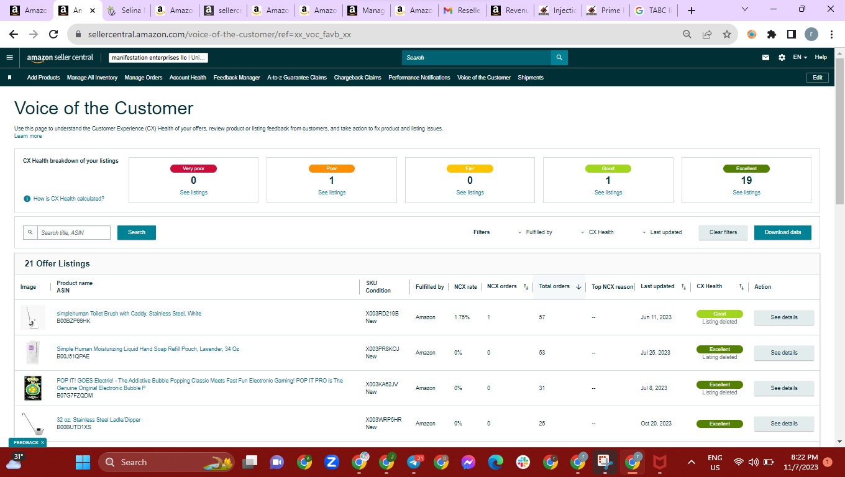
Task: Click the Last updated column sort arrows
Action: pyautogui.click(x=683, y=287)
